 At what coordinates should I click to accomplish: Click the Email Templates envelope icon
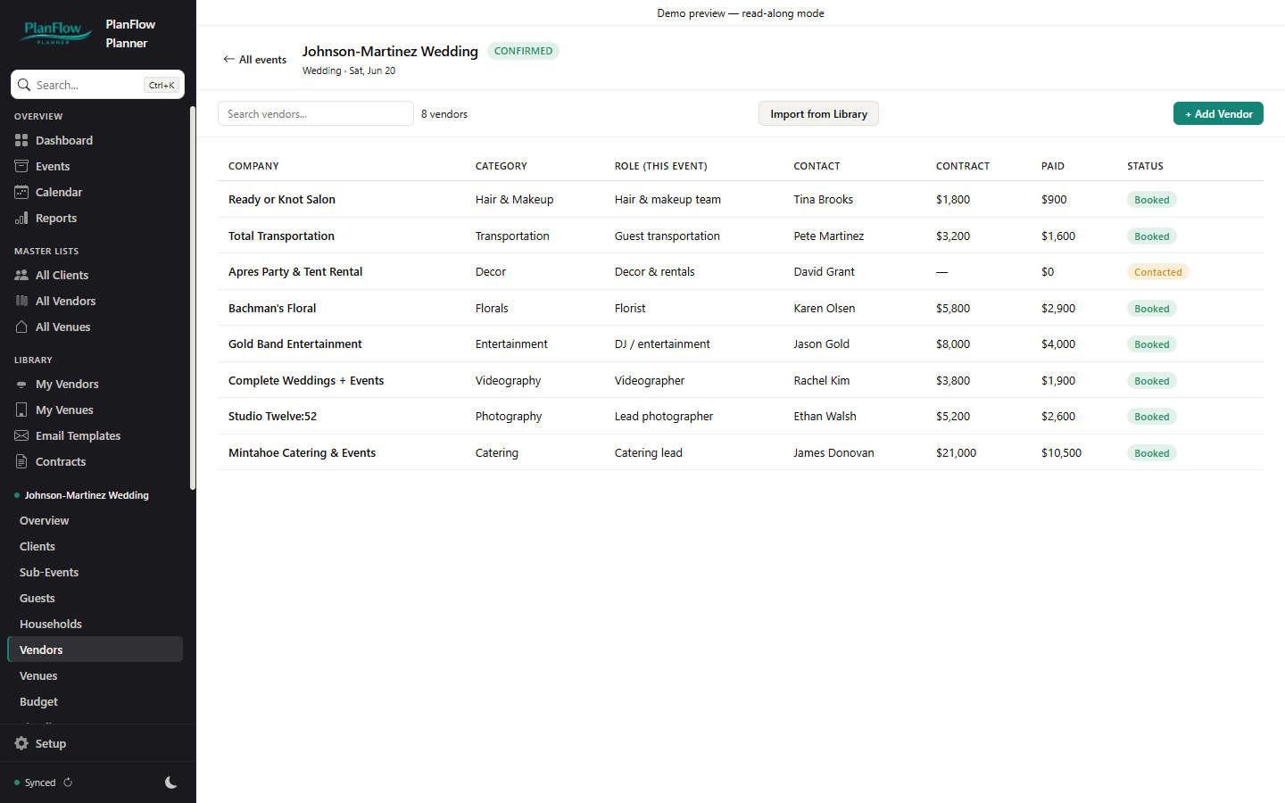(21, 435)
